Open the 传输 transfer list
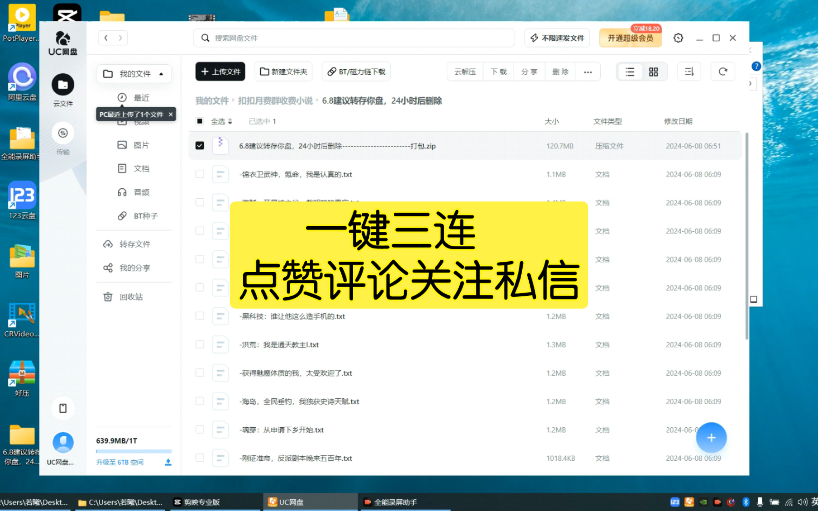818x511 pixels. click(63, 138)
